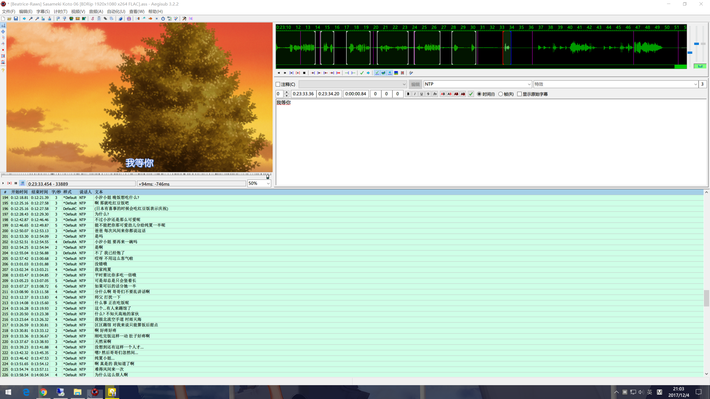Expand the 特效 effect dropdown
This screenshot has width=710, height=399.
tap(695, 84)
